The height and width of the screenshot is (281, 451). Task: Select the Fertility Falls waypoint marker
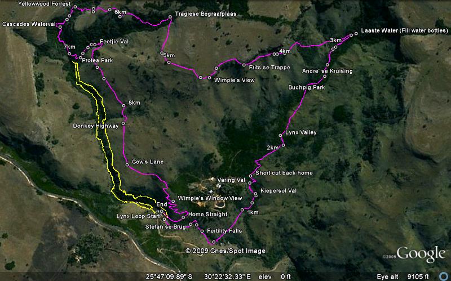tap(202, 231)
